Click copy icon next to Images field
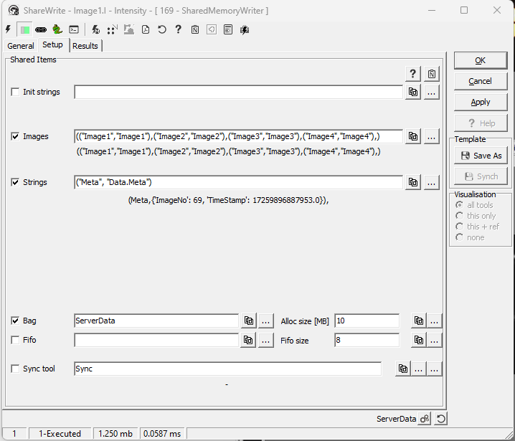 pyautogui.click(x=413, y=136)
